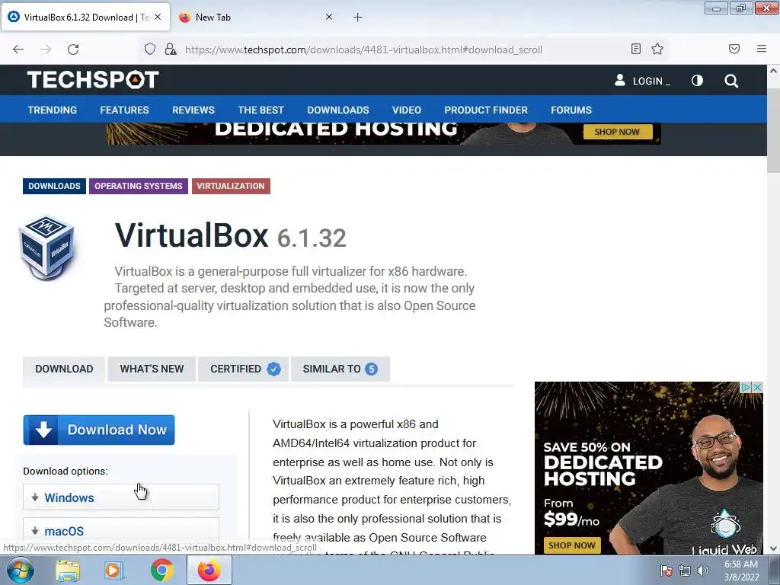Click the user LOGIN icon

620,80
